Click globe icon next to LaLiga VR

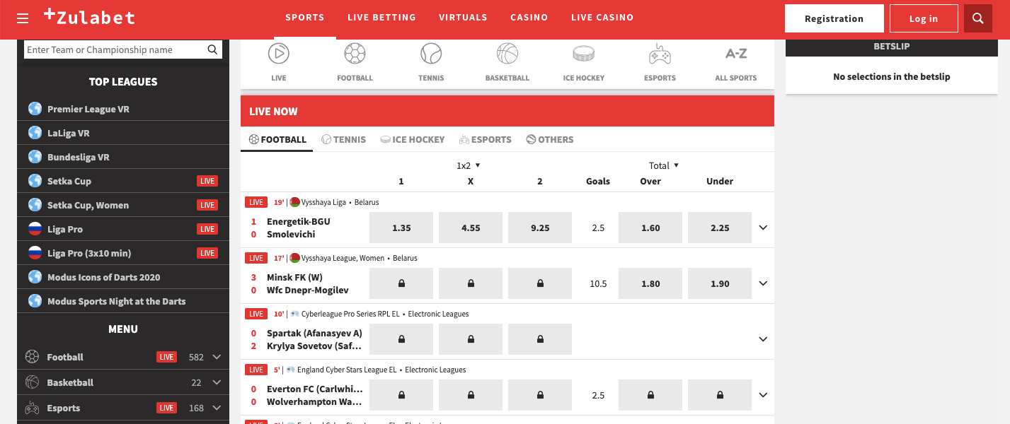pos(35,133)
